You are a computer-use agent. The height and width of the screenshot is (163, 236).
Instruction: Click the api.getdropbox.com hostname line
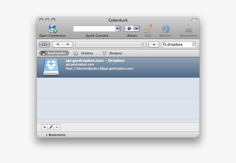(80, 64)
